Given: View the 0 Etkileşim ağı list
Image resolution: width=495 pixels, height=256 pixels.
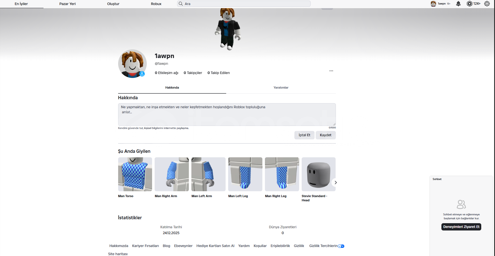Looking at the screenshot, I should [x=167, y=73].
